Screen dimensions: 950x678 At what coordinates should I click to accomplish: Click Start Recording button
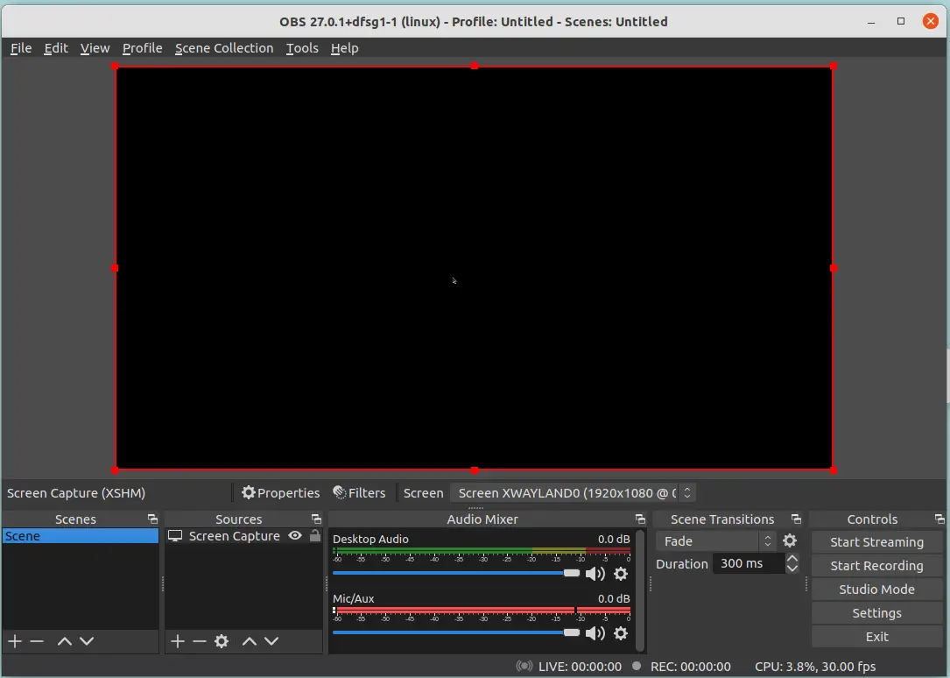(876, 566)
